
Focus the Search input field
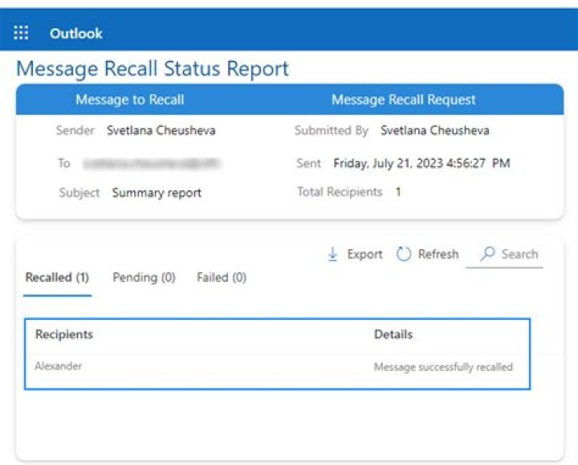tap(504, 254)
